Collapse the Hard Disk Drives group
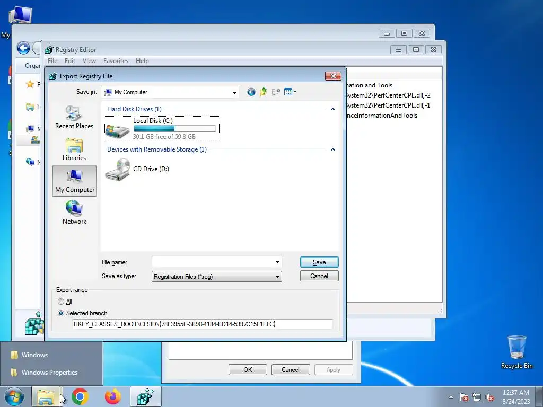This screenshot has height=407, width=543. click(332, 109)
